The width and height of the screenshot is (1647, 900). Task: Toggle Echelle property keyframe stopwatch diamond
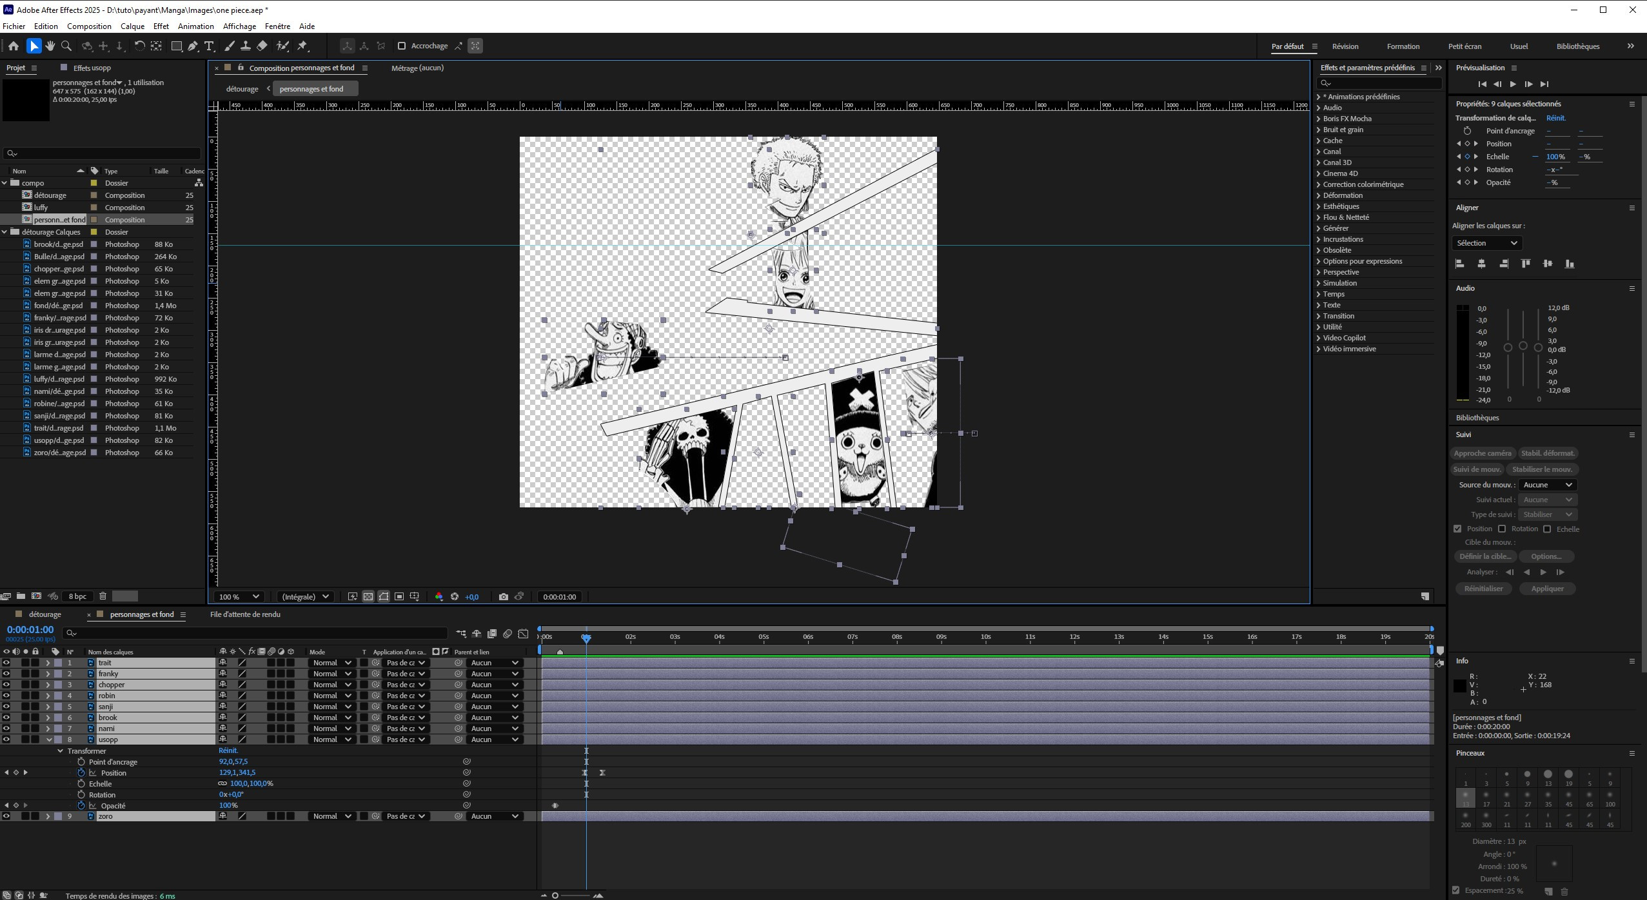click(x=1467, y=157)
